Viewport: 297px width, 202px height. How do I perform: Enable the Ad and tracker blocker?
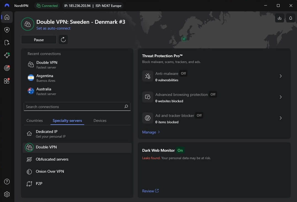point(199,116)
